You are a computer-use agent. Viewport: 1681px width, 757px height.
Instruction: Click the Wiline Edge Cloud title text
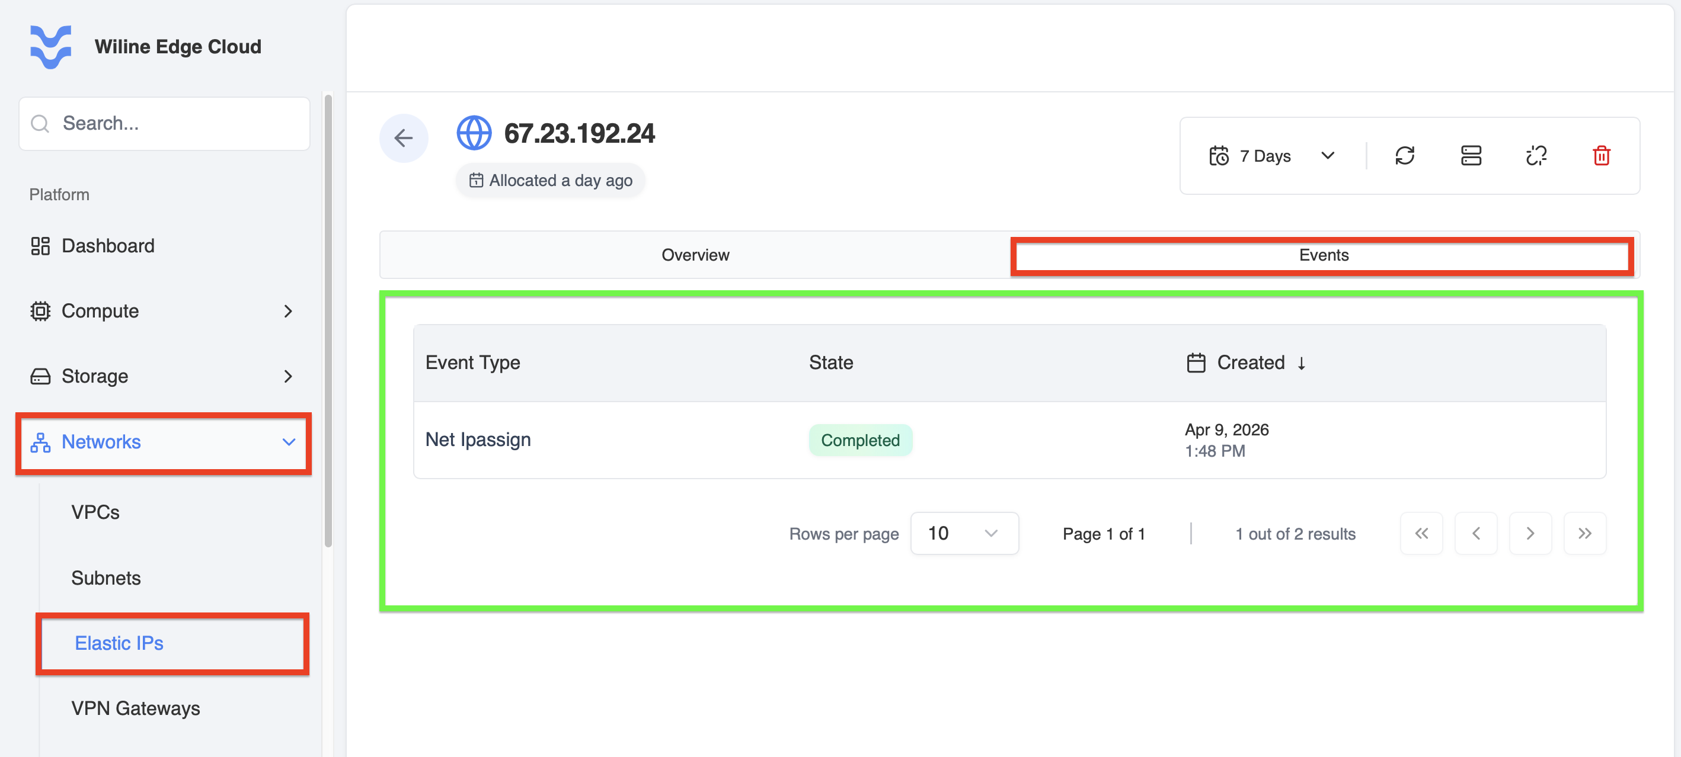(x=177, y=47)
